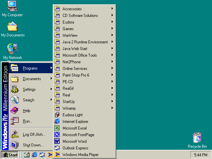Choose the Shut Down... text entry
This screenshot has width=212, height=159.
click(x=33, y=145)
